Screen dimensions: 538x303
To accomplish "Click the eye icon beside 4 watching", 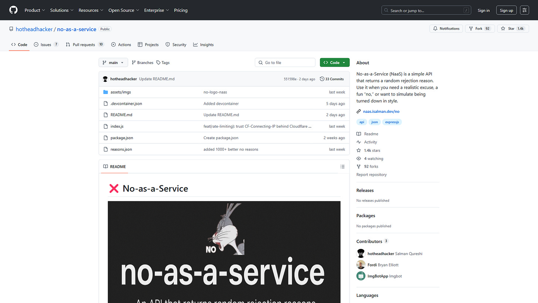I will 358,159.
